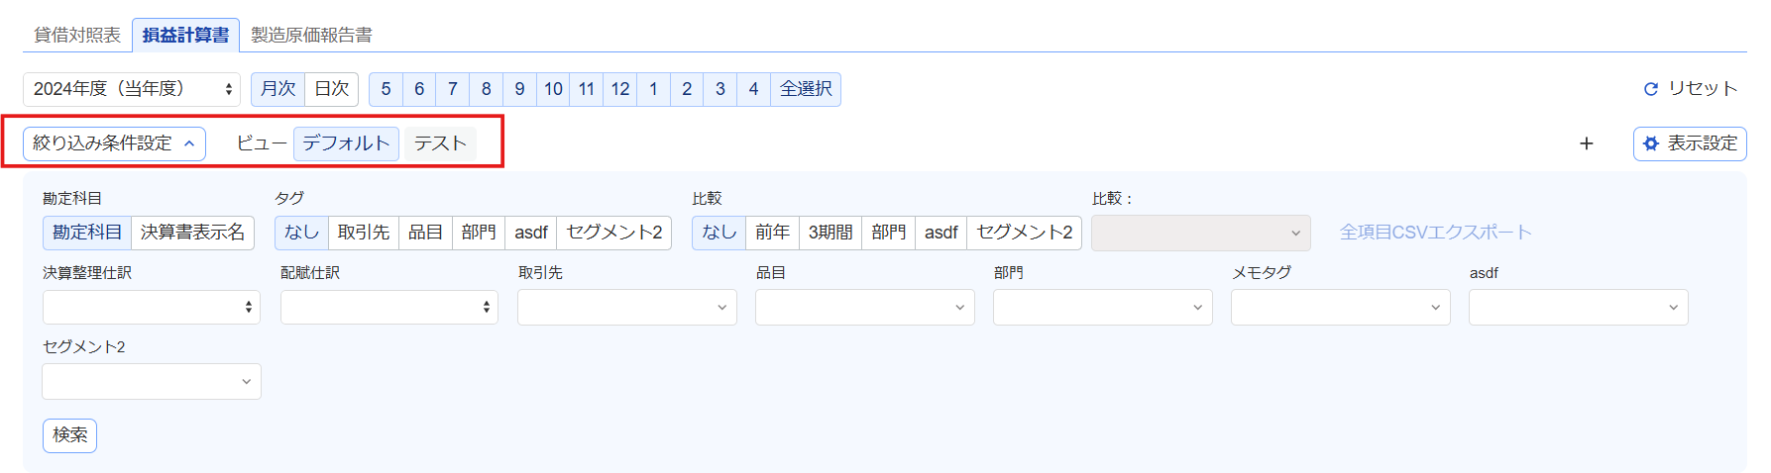Toggle month 5 button
Screen dimensions: 1771x473
point(386,89)
